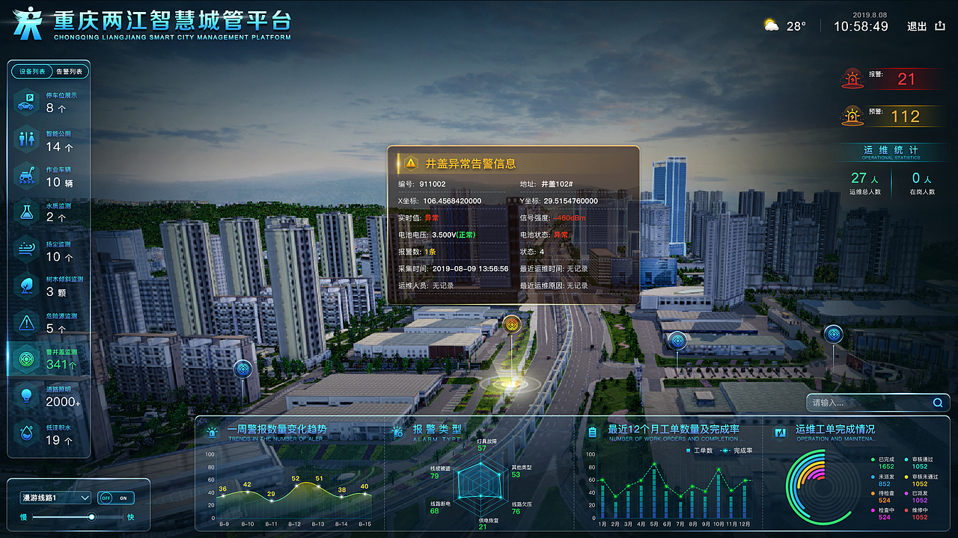Toggle the 待检查 524 legend entry

(882, 497)
